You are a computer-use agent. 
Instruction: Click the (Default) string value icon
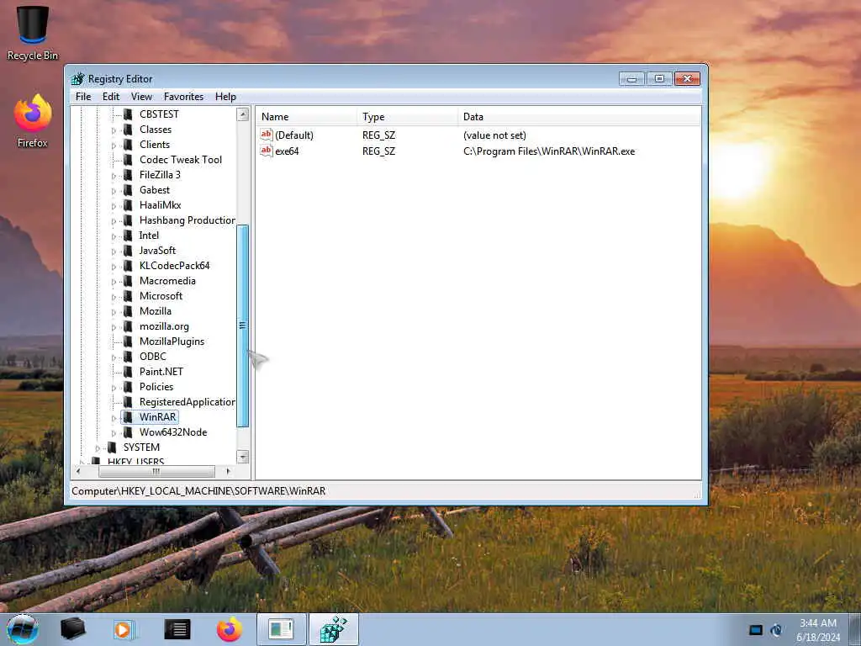[x=267, y=135]
